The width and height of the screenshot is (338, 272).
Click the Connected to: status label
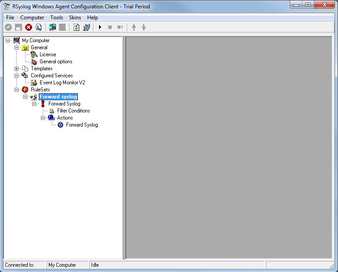click(20, 265)
